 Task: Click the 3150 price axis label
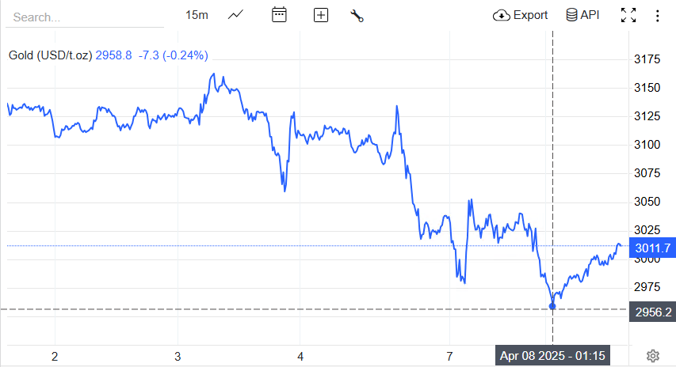pyautogui.click(x=648, y=88)
